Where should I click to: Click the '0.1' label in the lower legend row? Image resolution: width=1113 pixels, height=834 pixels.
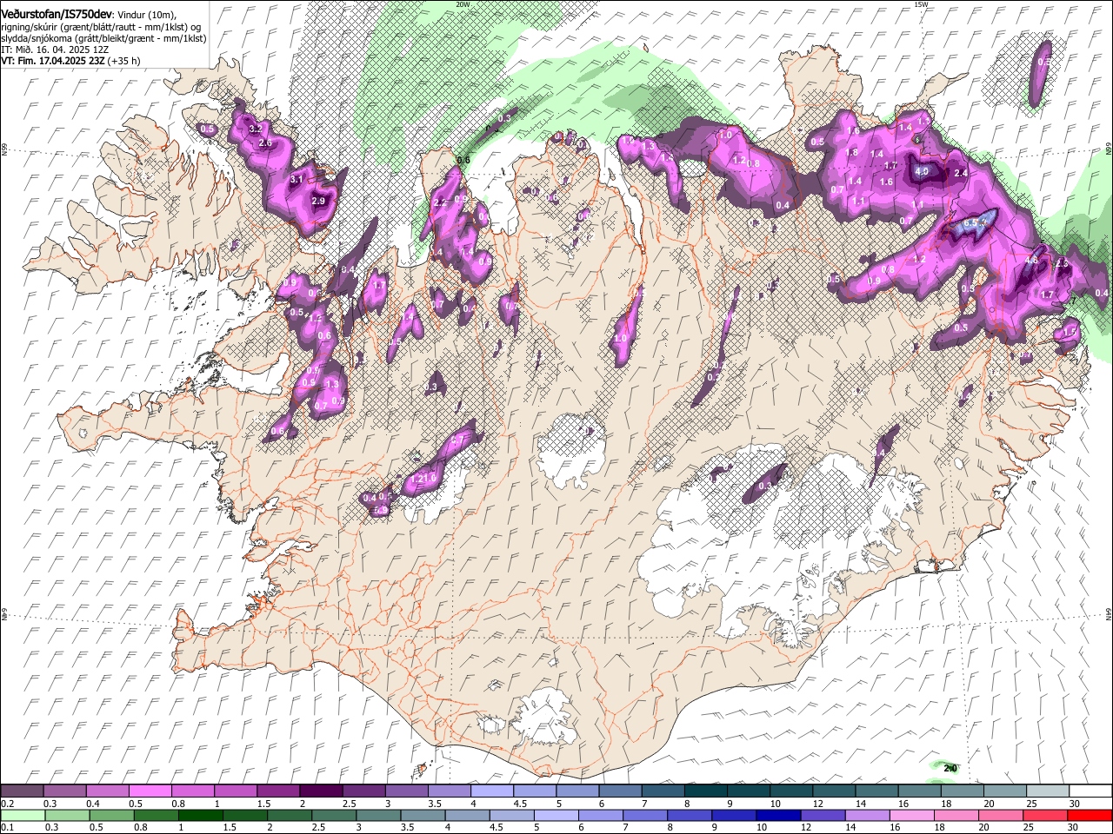[7, 827]
